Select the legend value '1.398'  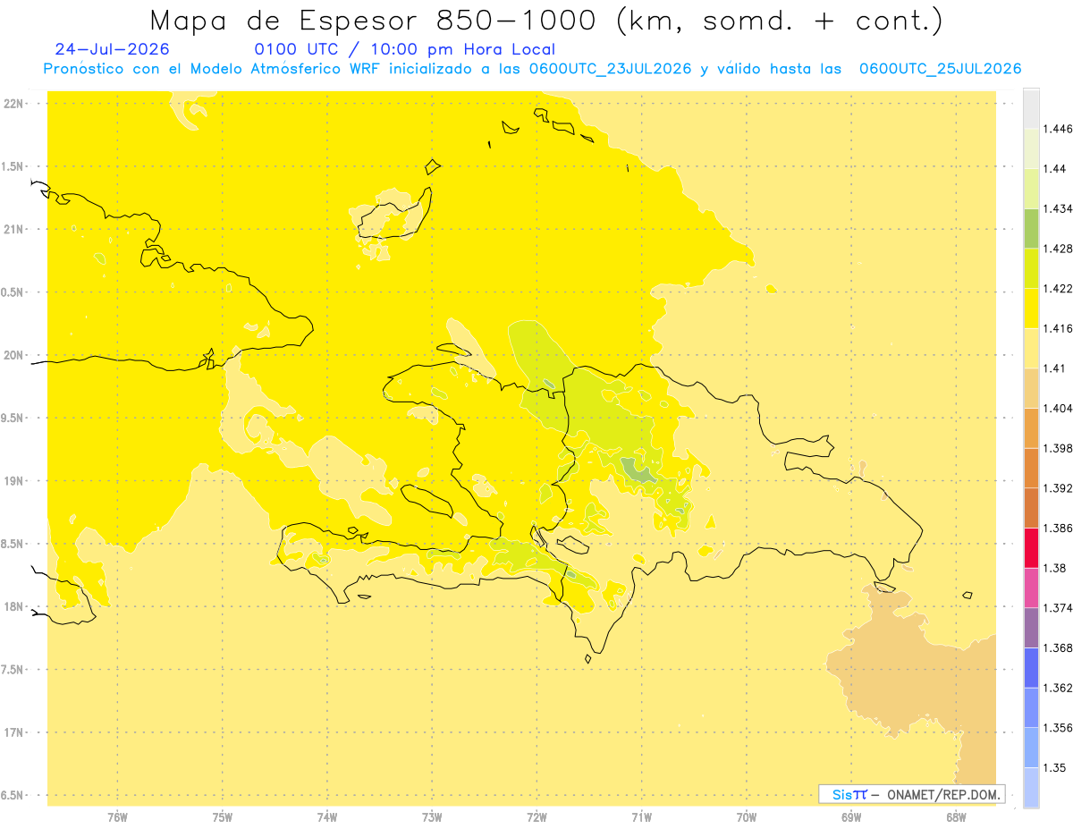click(x=1059, y=449)
